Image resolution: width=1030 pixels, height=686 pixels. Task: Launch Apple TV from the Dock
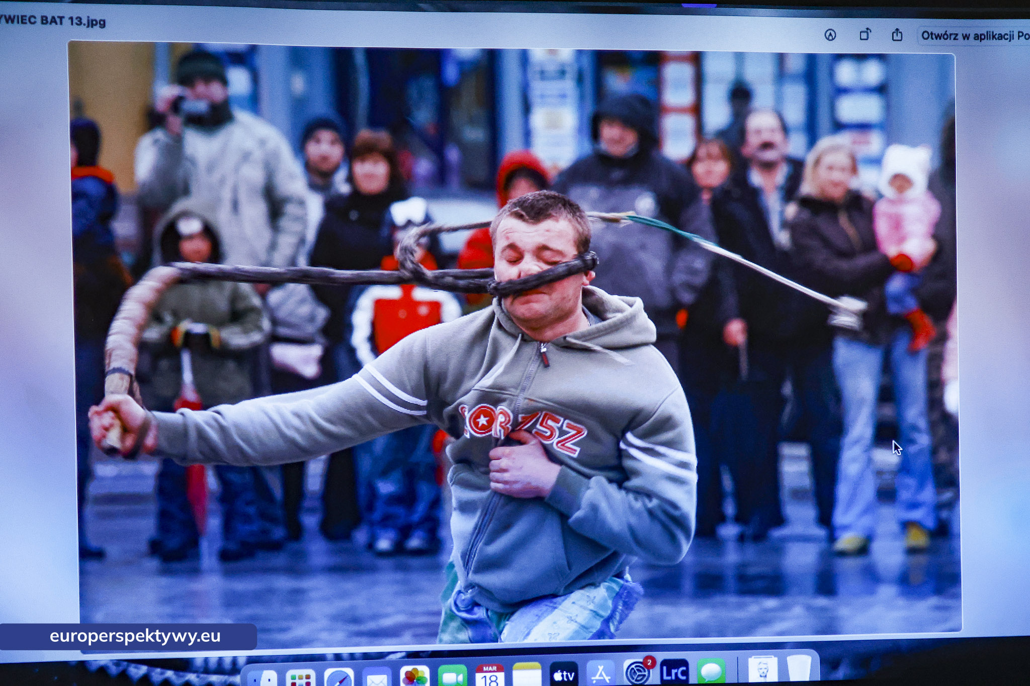tap(564, 675)
